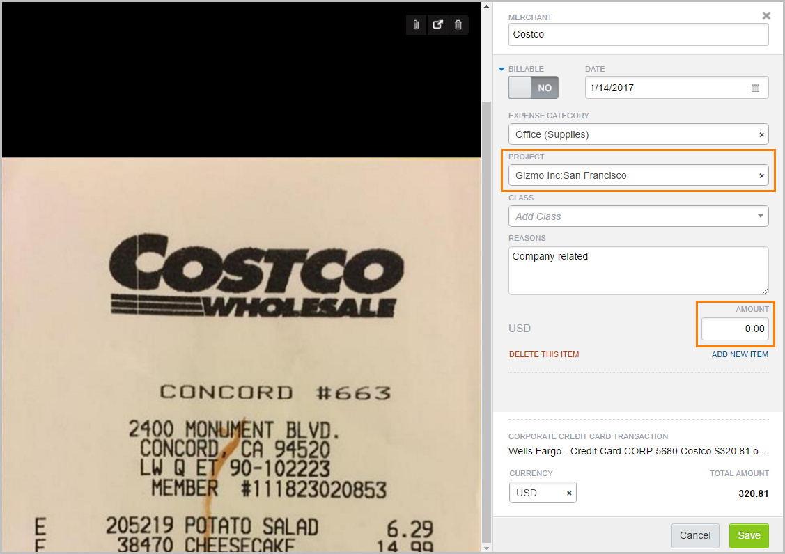Click the Costco Wholesale receipt image
Screen dimensions: 785x554
click(241, 355)
